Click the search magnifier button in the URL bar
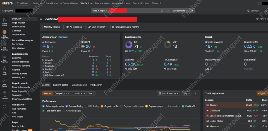Screen dimensions: 268x131 (x=192, y=11)
